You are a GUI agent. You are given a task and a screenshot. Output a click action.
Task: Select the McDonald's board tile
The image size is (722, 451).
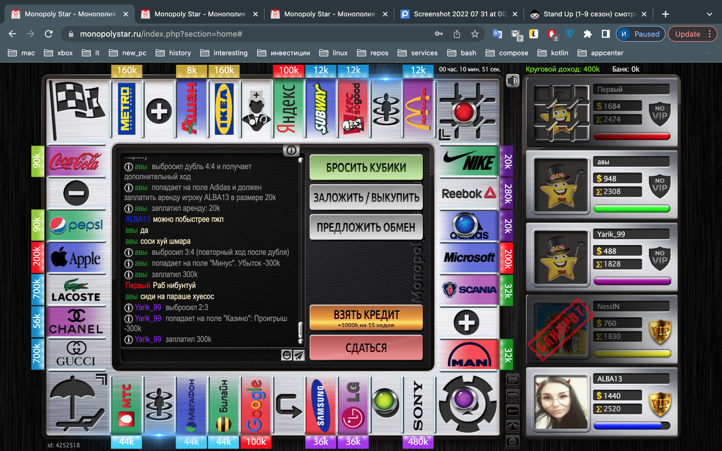[418, 109]
